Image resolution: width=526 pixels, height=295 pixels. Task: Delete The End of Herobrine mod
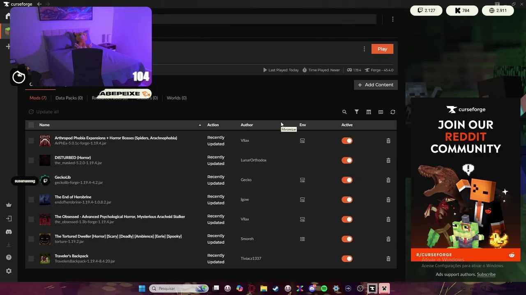pos(388,200)
